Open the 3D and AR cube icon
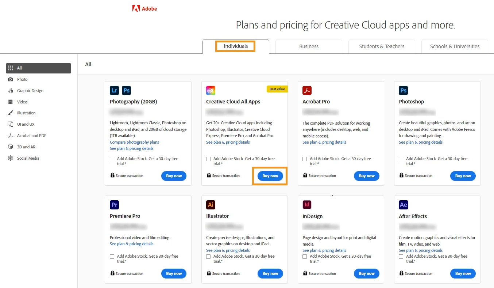Screen dimensions: 494x288 [x=10, y=147]
